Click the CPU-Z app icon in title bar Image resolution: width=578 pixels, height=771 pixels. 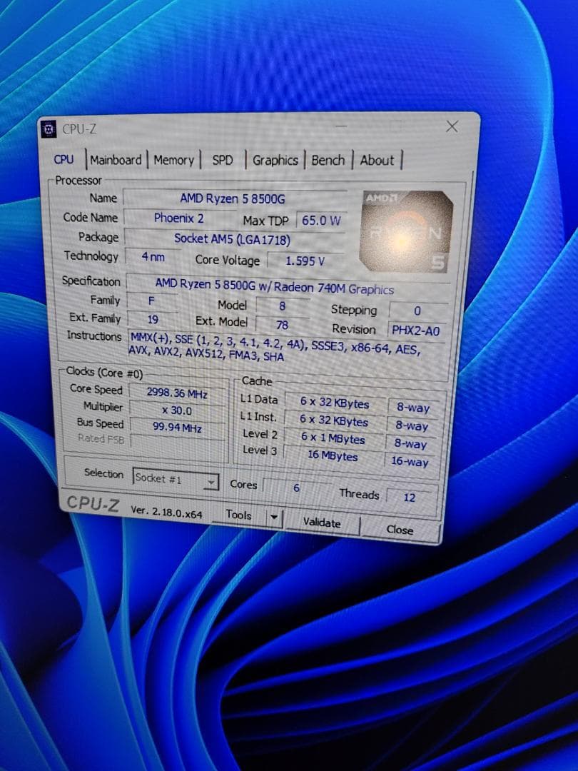pyautogui.click(x=49, y=129)
